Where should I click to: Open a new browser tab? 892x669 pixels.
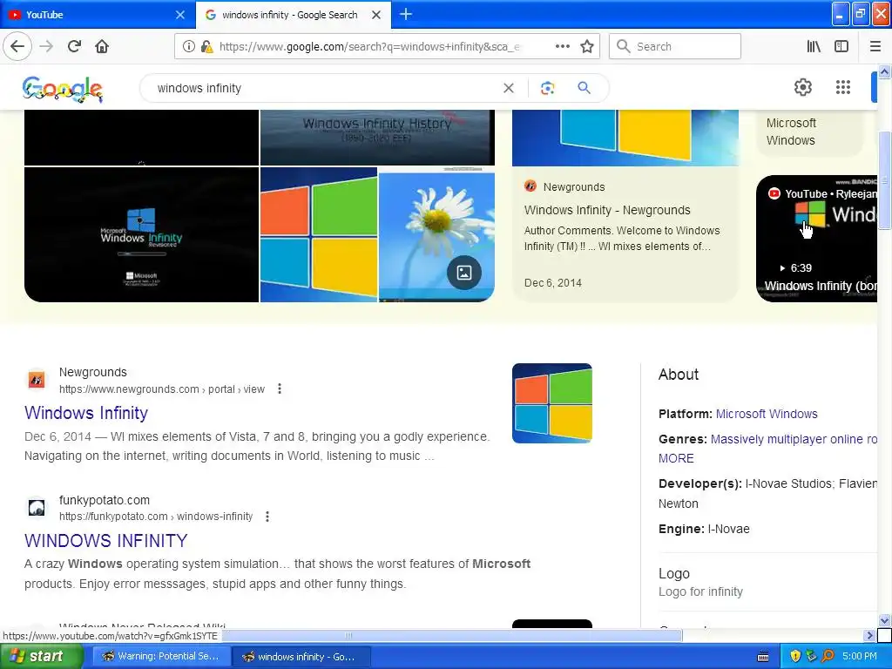pyautogui.click(x=406, y=14)
